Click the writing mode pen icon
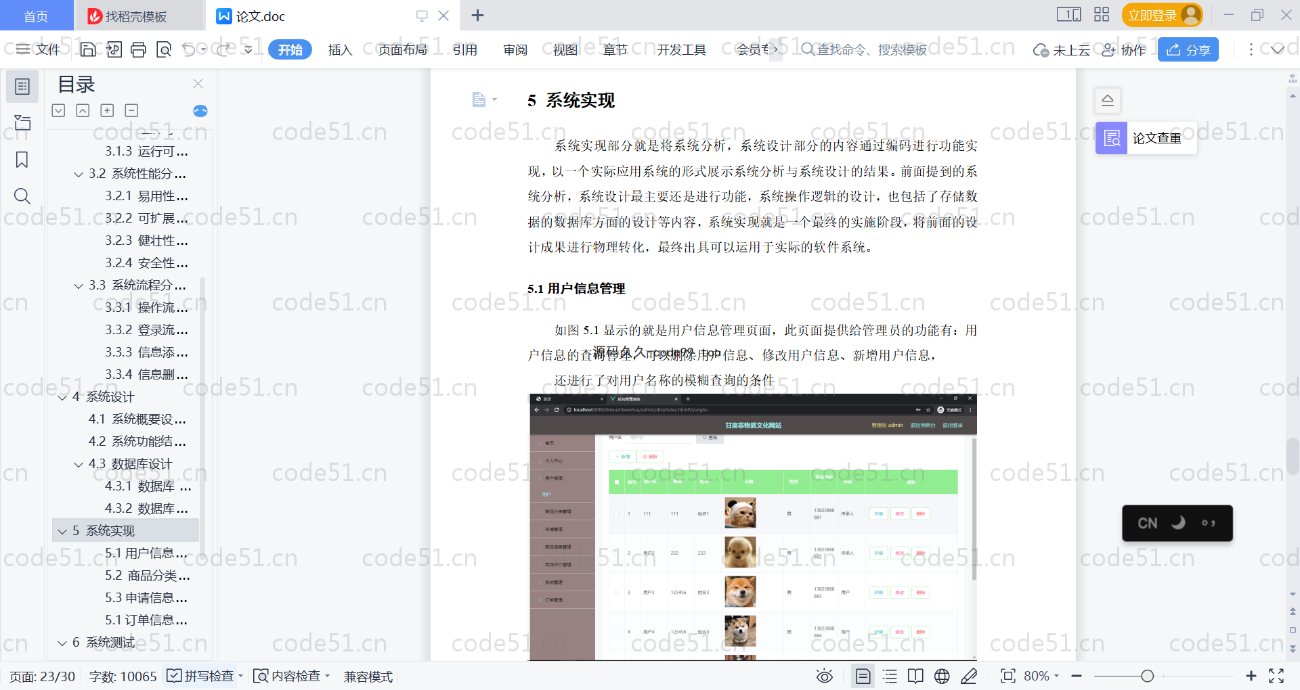 pos(969,676)
